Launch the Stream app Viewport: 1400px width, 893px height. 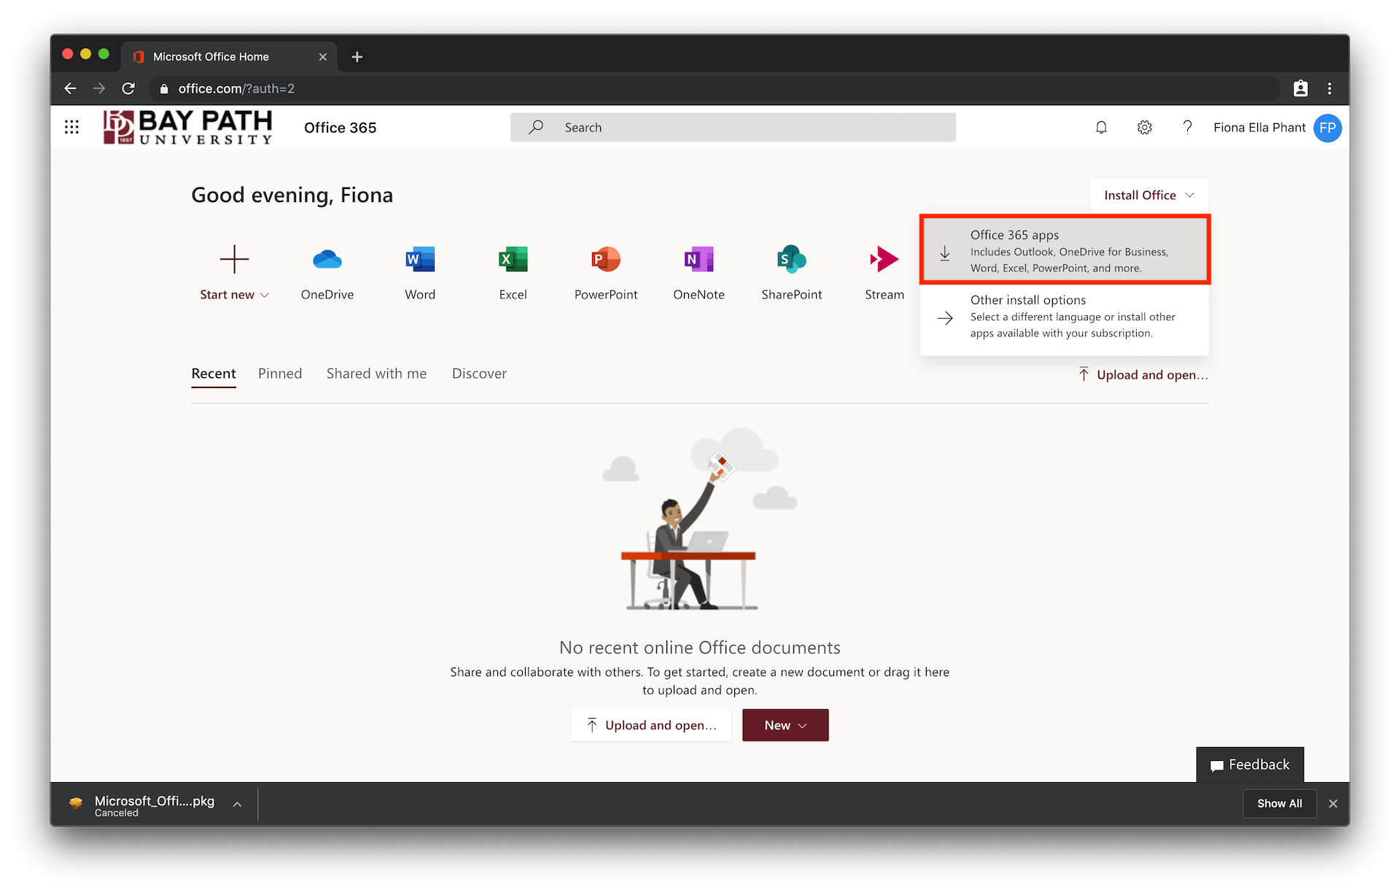[884, 273]
